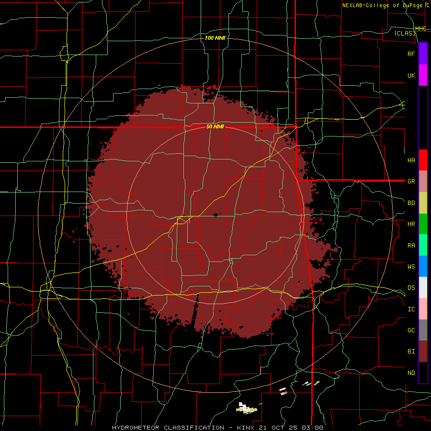The height and width of the screenshot is (431, 431).
Task: Click the WS legend label
Action: pyautogui.click(x=411, y=267)
